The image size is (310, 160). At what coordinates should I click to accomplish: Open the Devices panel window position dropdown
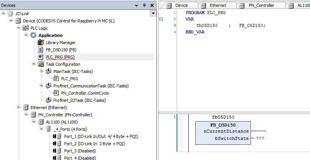click(x=137, y=5)
